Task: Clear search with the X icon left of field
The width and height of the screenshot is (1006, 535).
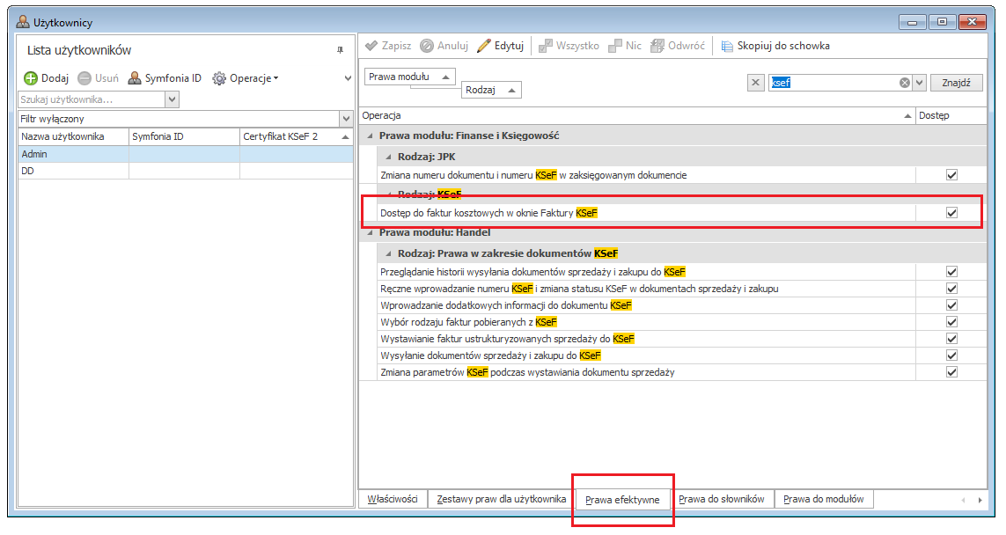Action: (755, 83)
